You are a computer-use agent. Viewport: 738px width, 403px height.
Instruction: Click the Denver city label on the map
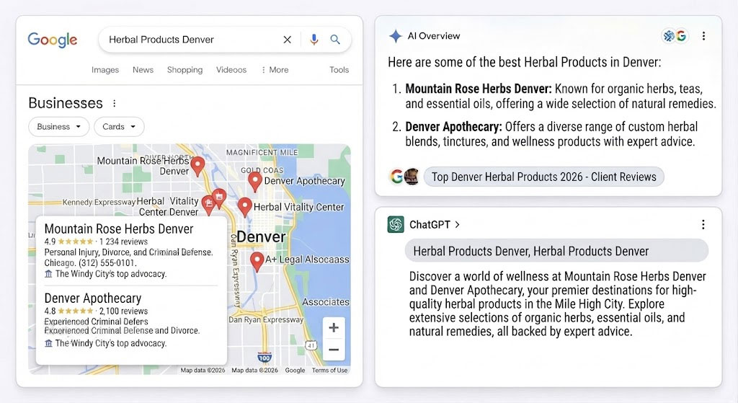click(x=261, y=236)
